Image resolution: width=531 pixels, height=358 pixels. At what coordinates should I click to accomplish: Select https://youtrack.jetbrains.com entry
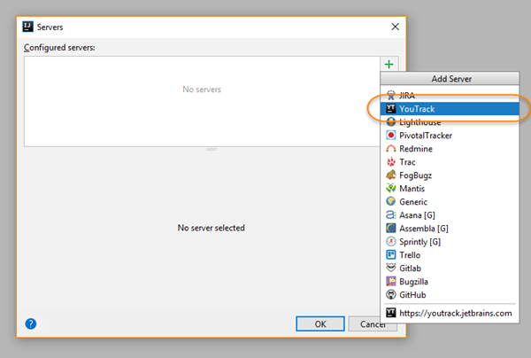coord(450,313)
